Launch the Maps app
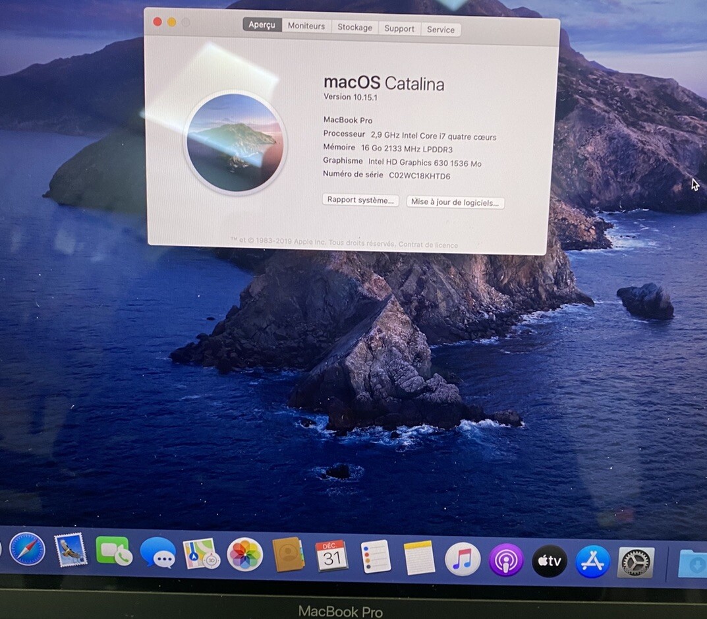The image size is (707, 619). 201,554
